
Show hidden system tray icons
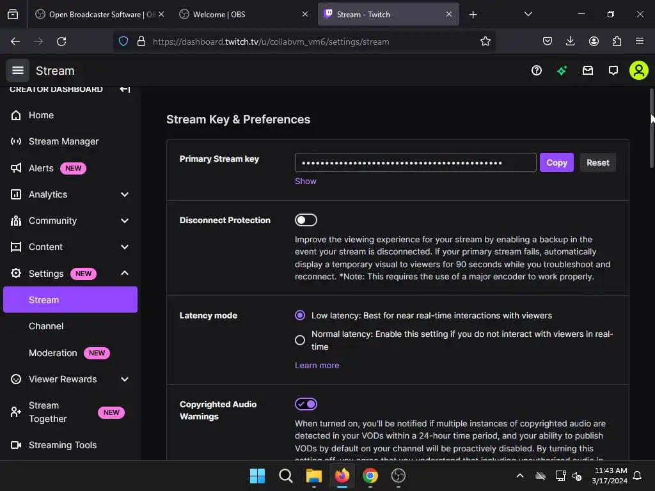519,476
